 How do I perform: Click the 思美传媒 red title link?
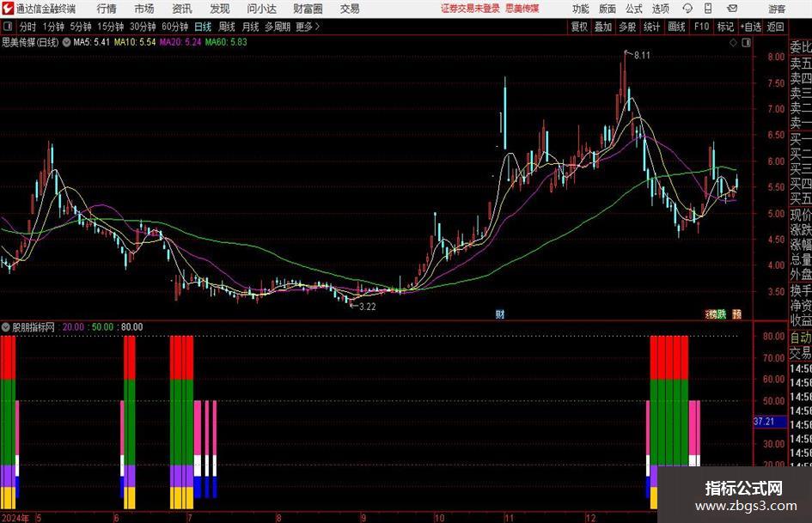tap(522, 9)
